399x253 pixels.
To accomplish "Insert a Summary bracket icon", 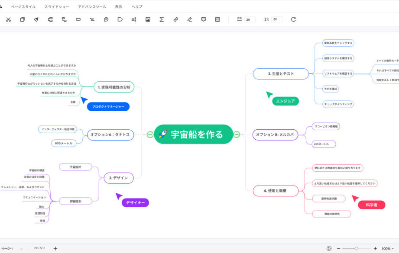I will click(134, 19).
